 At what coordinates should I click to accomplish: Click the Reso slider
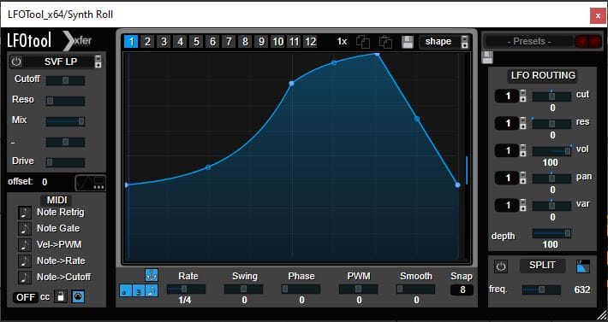pos(65,102)
